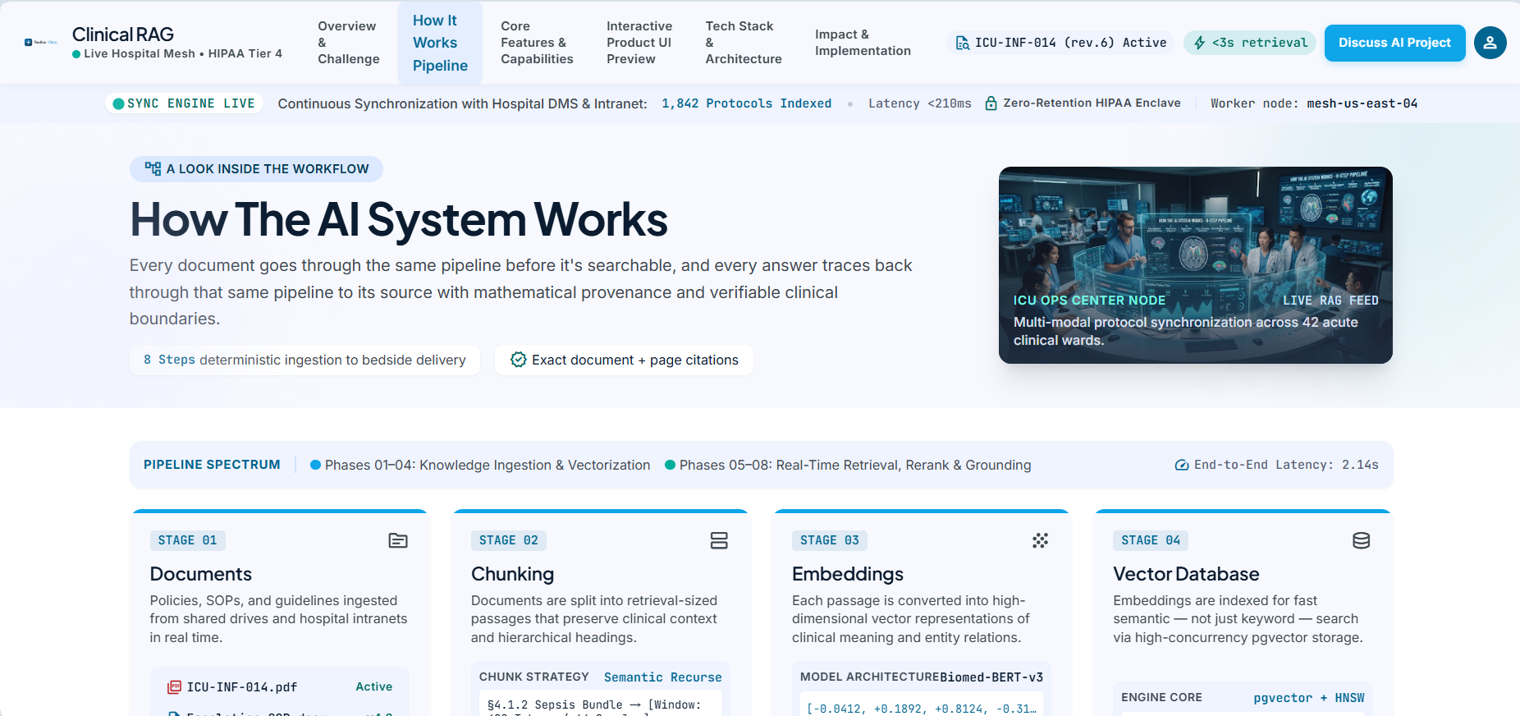Open the ICU Ops Center Node image

(x=1195, y=265)
